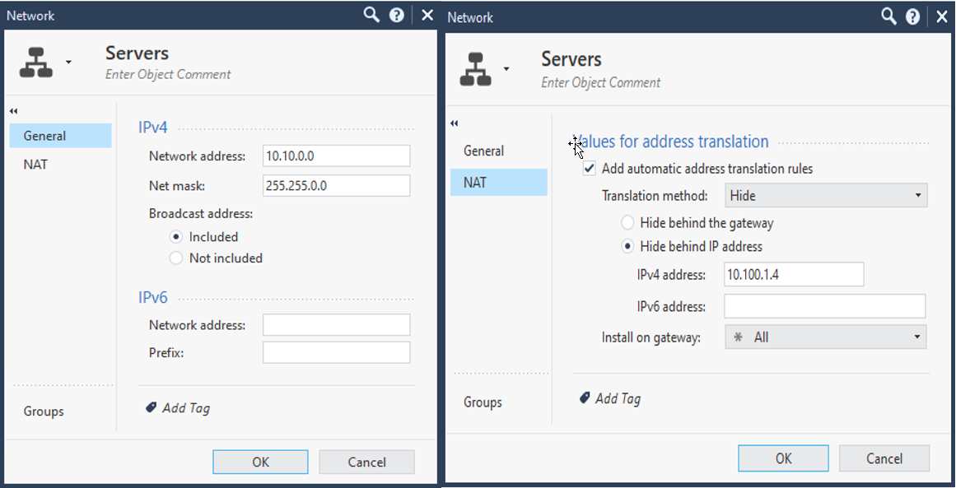
Task: Click the tag icon in right window
Action: 584,397
